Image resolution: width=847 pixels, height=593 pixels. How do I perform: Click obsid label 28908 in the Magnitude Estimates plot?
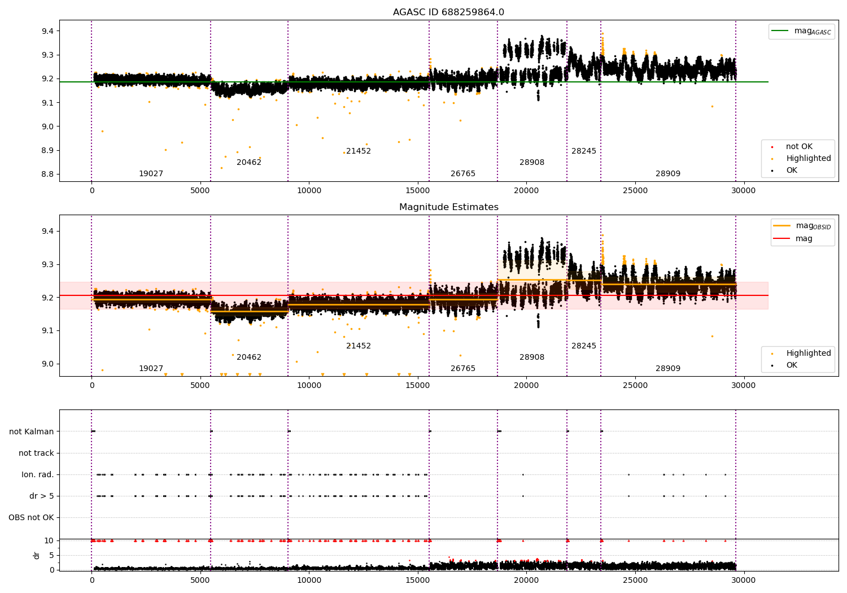pos(532,357)
